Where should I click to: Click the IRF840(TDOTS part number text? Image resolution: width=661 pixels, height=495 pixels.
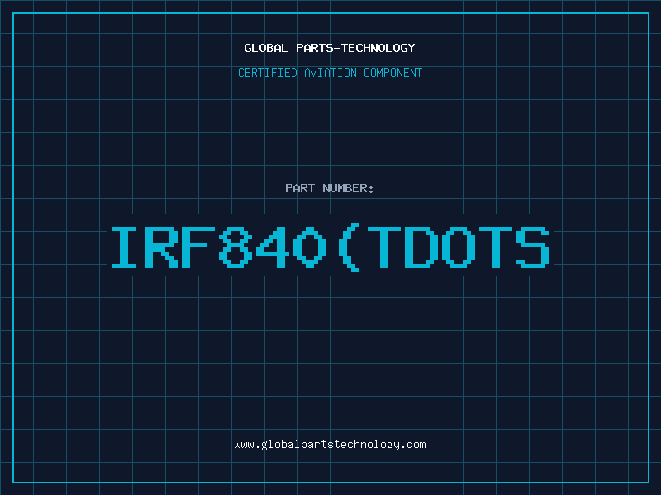[x=330, y=247]
